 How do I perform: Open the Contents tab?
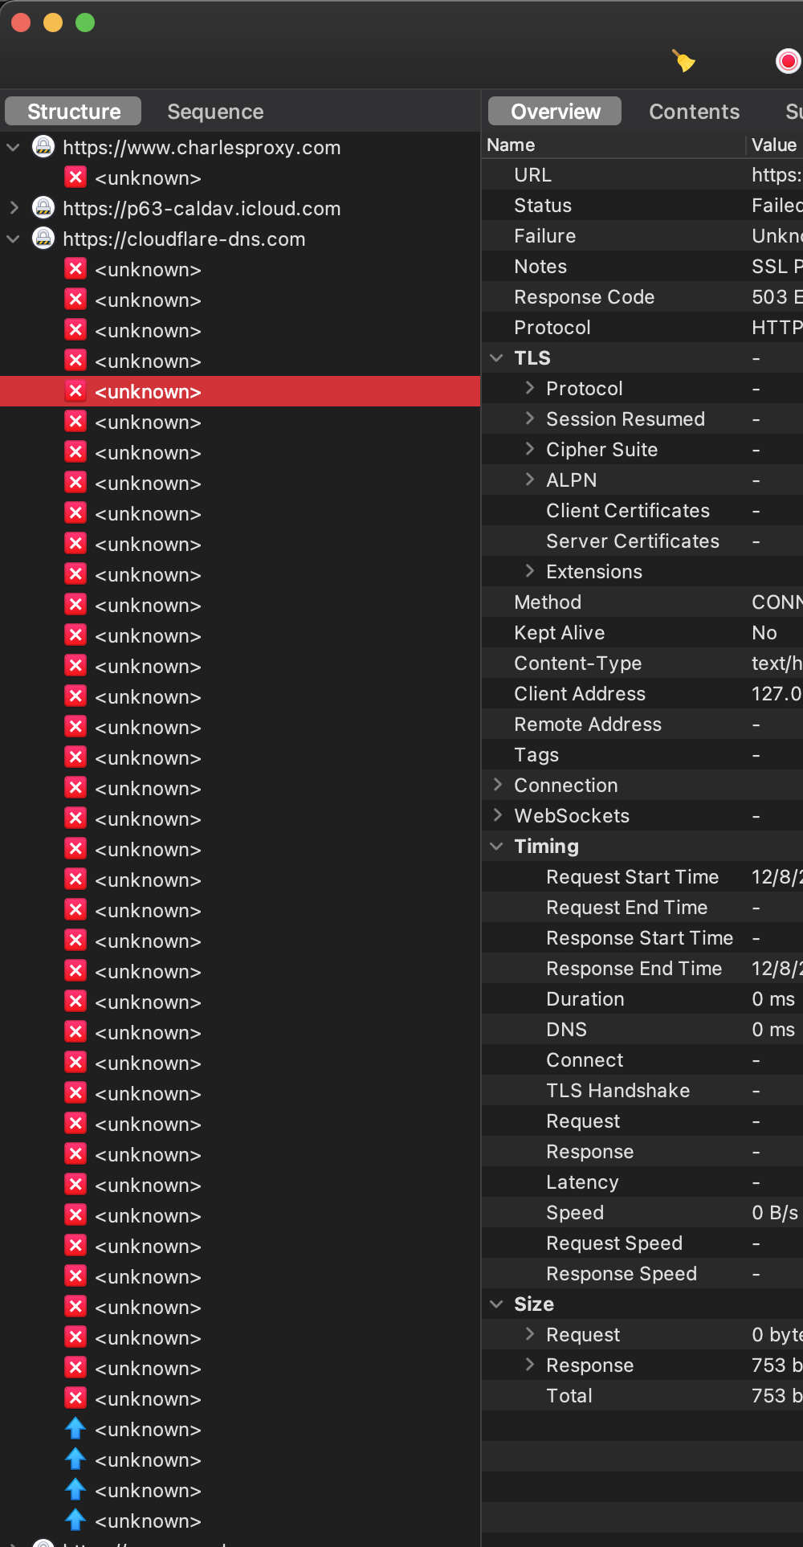[694, 112]
